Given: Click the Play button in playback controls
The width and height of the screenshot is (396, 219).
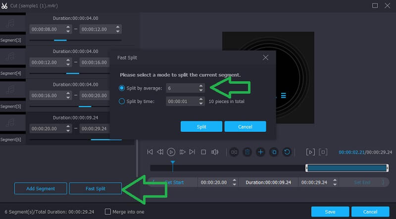Looking at the screenshot, I should point(171,152).
